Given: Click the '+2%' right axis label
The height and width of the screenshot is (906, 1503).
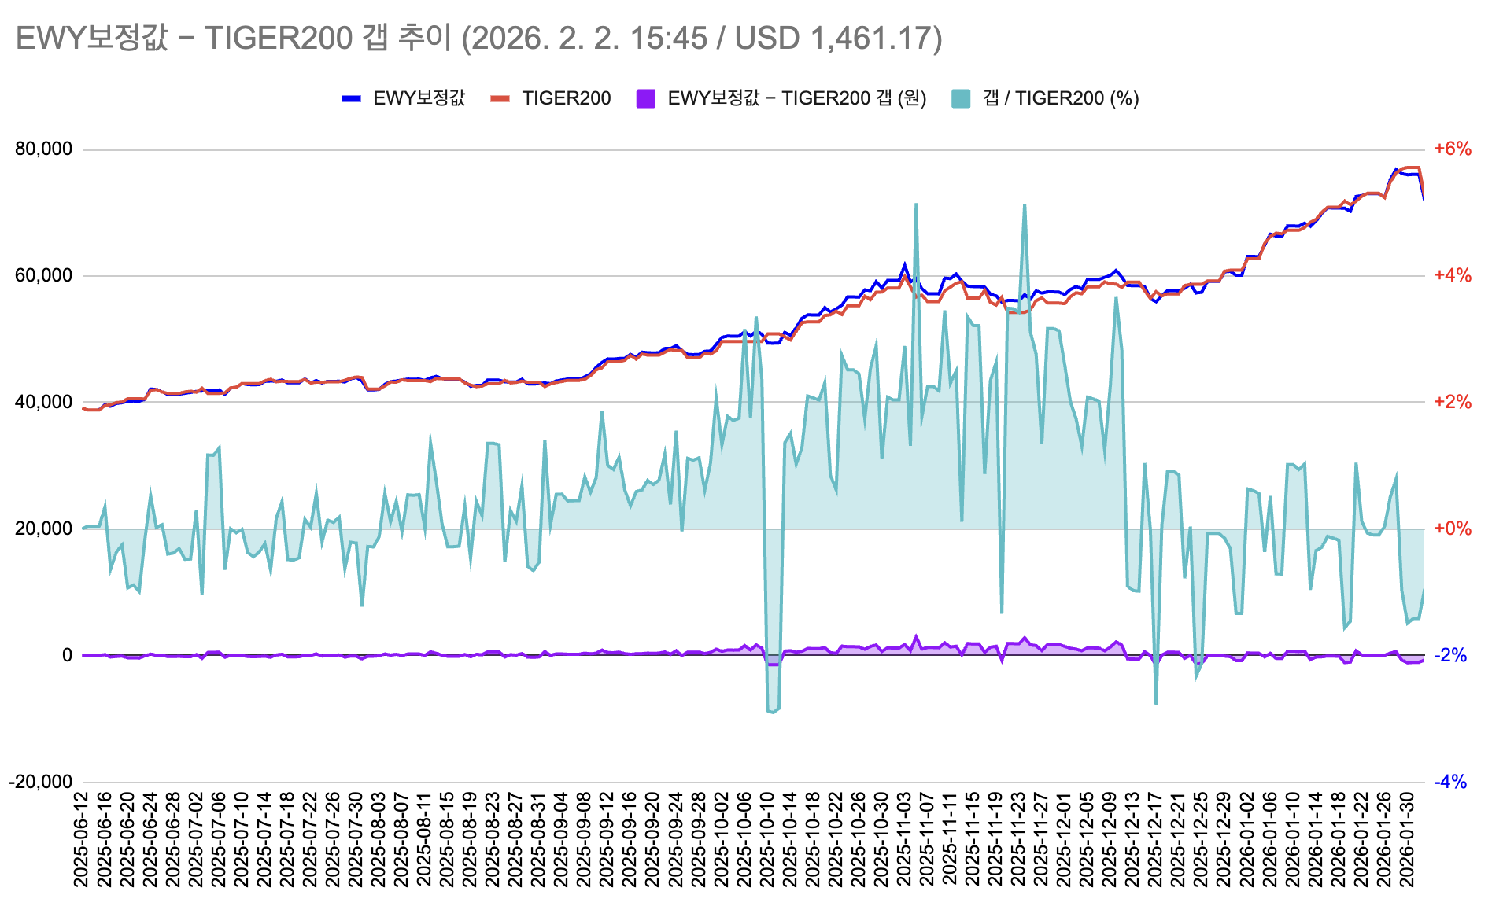Looking at the screenshot, I should click(x=1453, y=403).
